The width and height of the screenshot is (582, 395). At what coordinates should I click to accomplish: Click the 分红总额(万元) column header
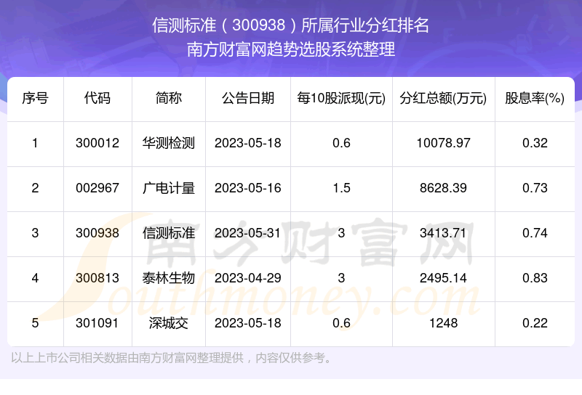tap(443, 98)
